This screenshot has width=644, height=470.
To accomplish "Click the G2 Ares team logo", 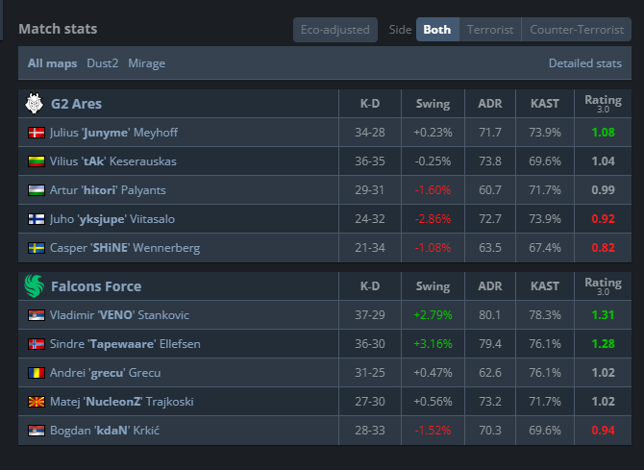I will coord(34,103).
